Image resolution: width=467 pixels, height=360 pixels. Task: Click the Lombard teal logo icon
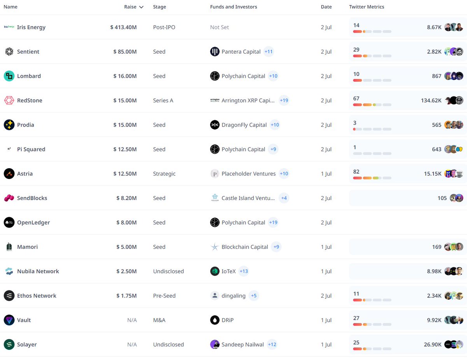(9, 76)
